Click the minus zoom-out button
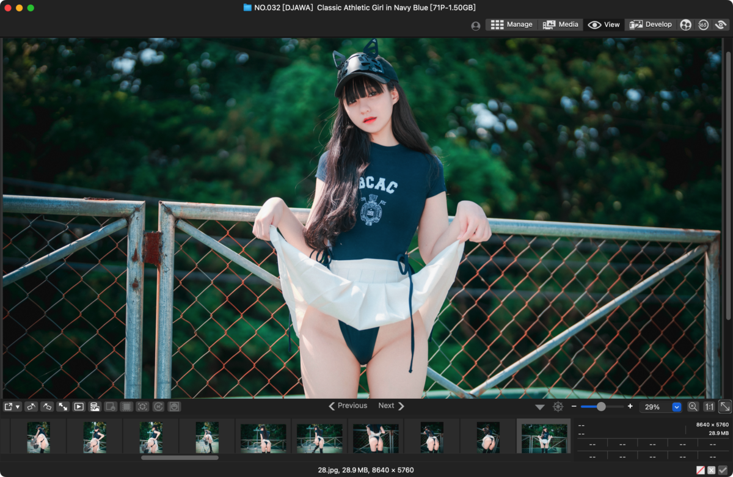The height and width of the screenshot is (477, 733). [574, 406]
